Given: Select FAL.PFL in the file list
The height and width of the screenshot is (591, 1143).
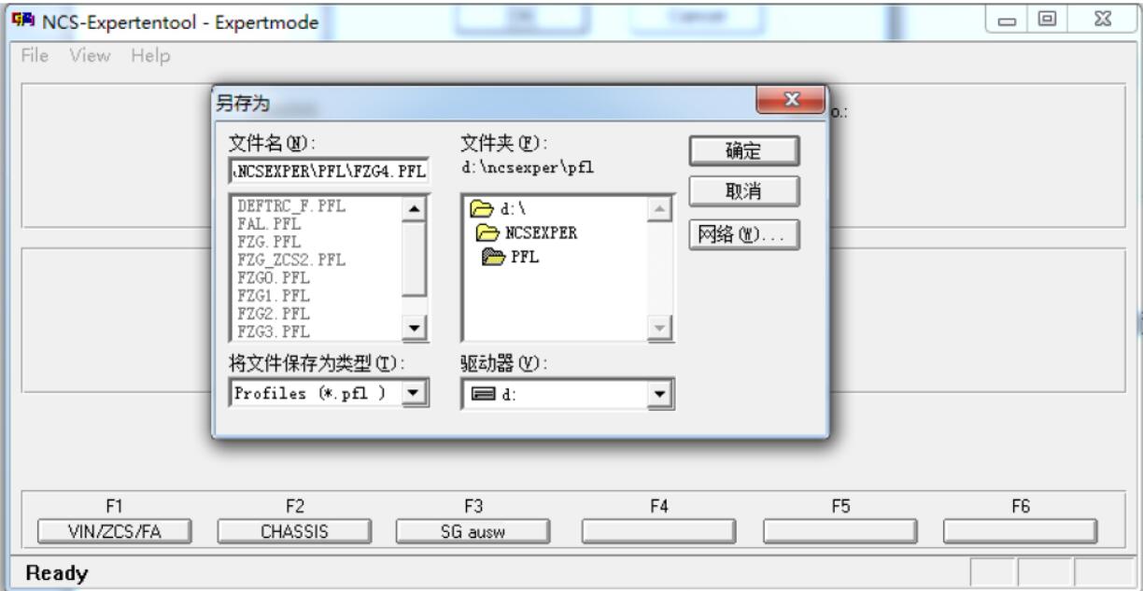Looking at the screenshot, I should pos(269,225).
